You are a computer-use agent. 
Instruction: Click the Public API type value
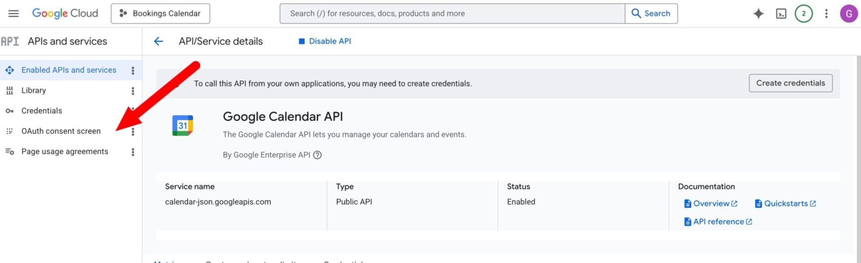[354, 202]
